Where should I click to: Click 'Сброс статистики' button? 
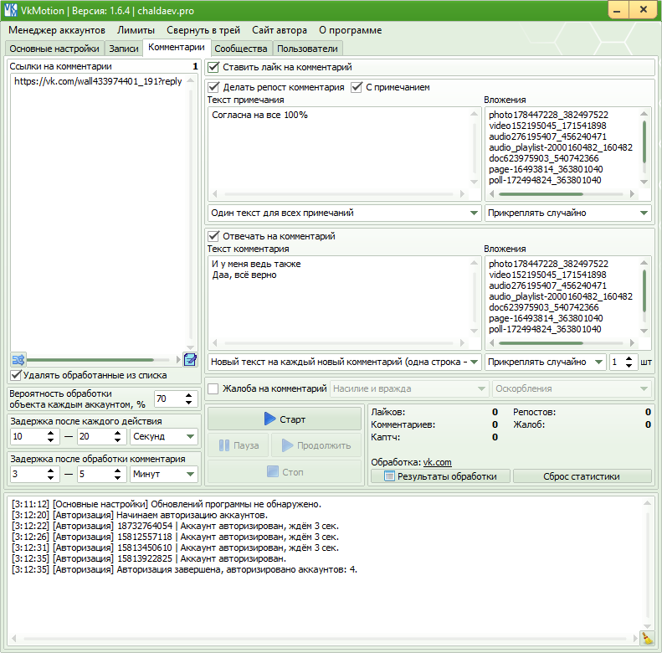pyautogui.click(x=582, y=476)
